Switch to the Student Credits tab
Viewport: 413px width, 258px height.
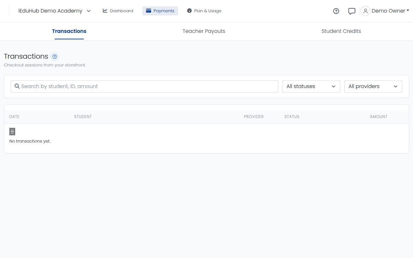click(x=341, y=31)
